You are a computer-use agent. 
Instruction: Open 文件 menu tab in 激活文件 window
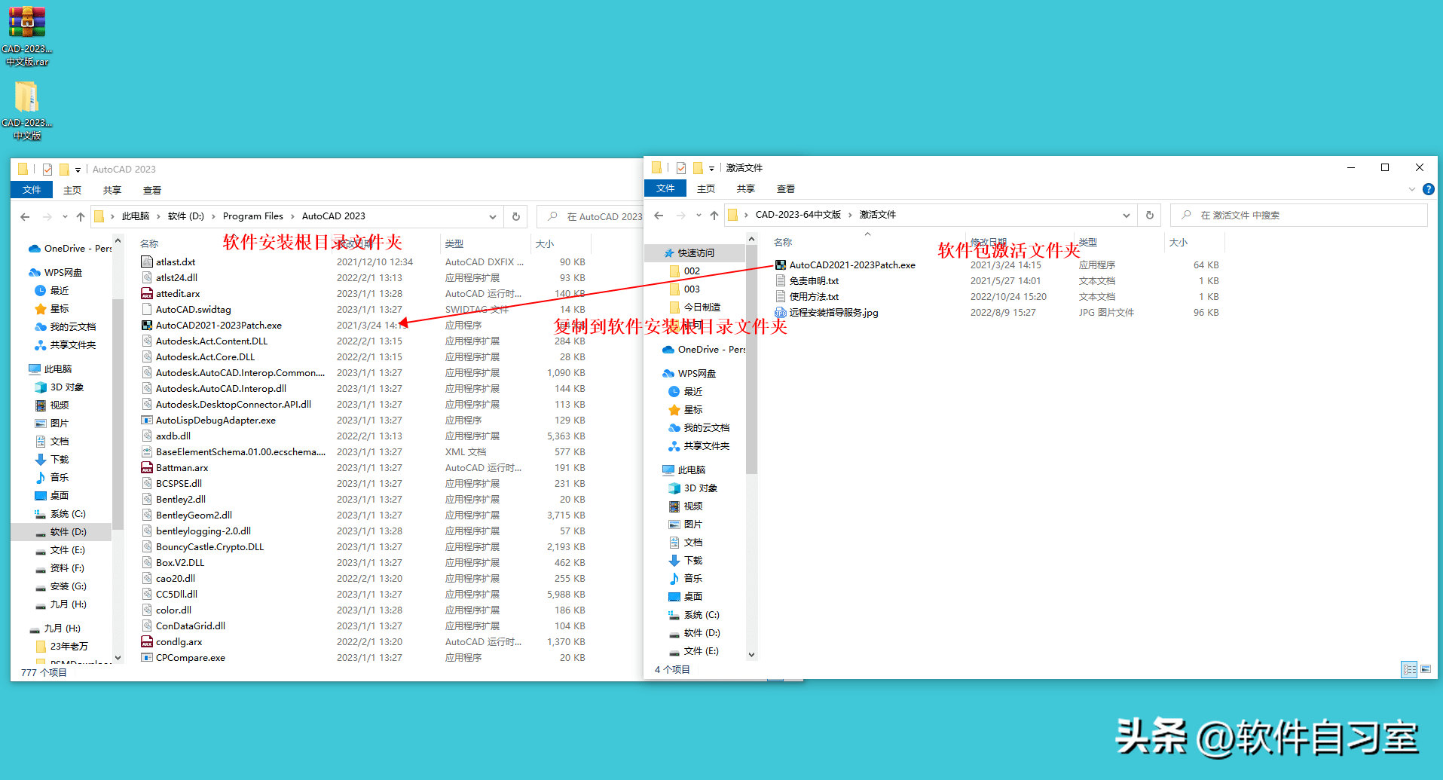tap(665, 188)
